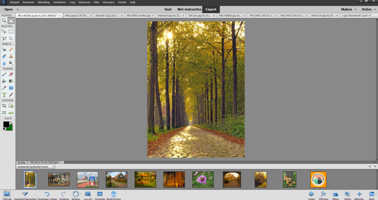Select the Eraser tool
The height and width of the screenshot is (200, 378).
[11, 74]
